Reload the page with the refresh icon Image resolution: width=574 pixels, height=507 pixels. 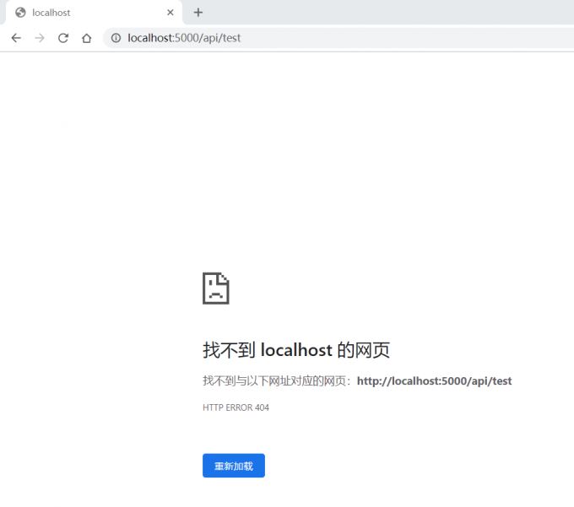pyautogui.click(x=63, y=38)
